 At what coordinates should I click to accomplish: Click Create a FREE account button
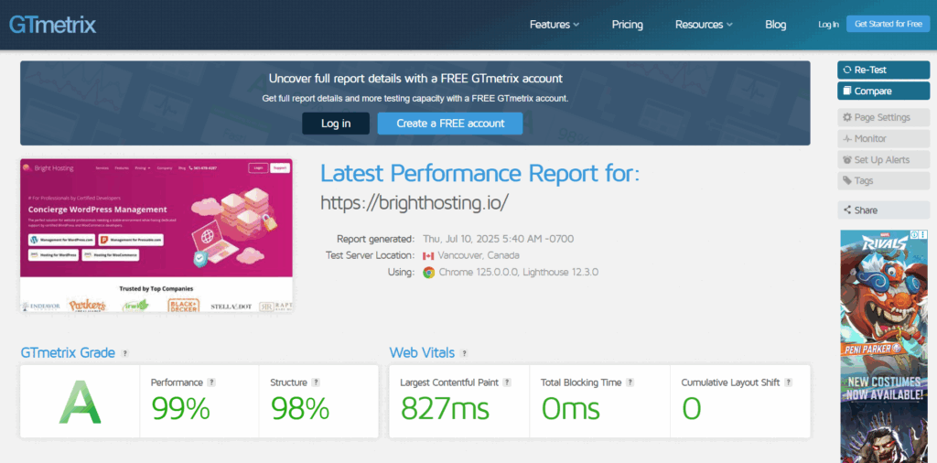[x=449, y=124]
